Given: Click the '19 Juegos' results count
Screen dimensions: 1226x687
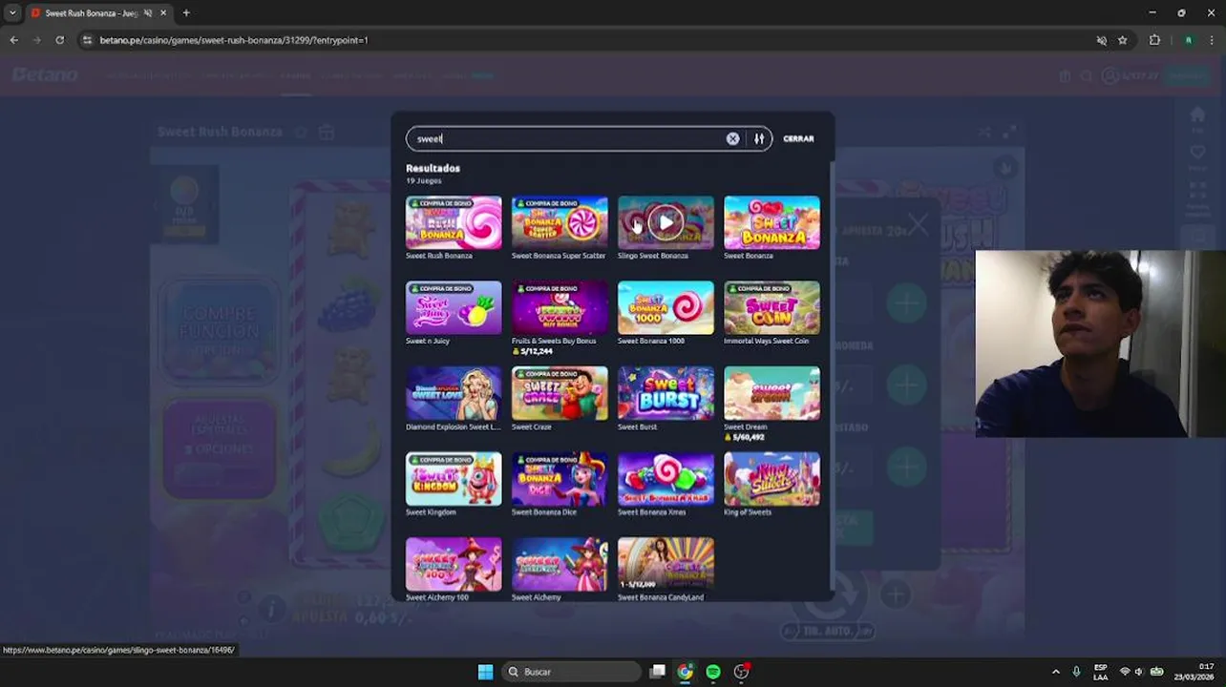Looking at the screenshot, I should point(423,180).
